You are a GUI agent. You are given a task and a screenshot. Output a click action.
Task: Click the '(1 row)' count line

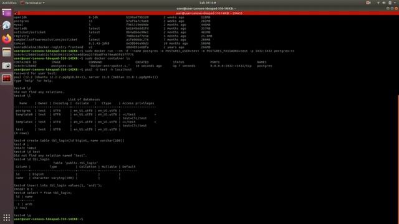coord(21,208)
